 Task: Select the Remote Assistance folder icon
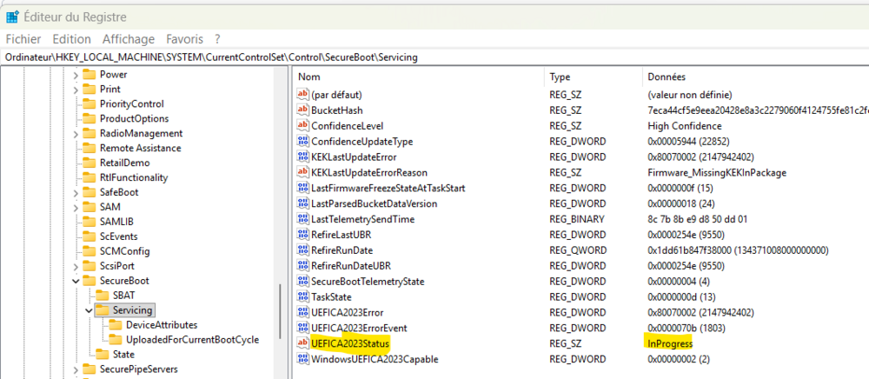(x=90, y=148)
